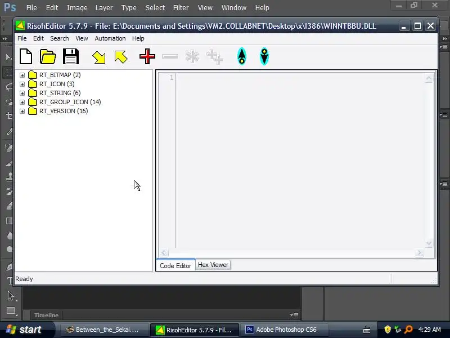
Task: Open Photoshop Select menu
Action: pos(155,8)
